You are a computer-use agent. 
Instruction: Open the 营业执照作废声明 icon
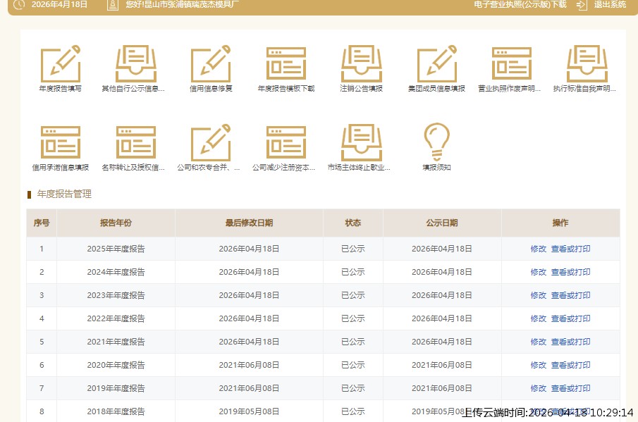[511, 65]
